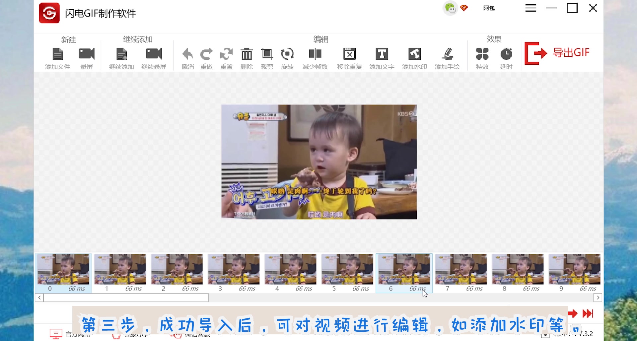Delete the frame with the 删除 trash icon
Viewport: 637px width, 341px height.
coord(247,54)
